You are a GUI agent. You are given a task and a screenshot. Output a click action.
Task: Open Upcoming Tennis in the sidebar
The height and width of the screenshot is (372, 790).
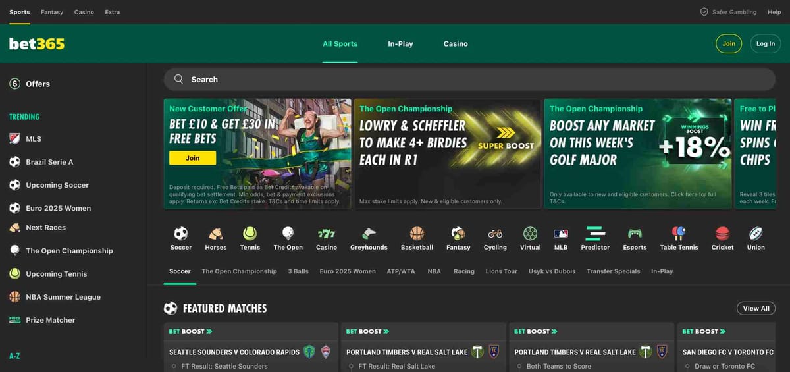point(57,274)
